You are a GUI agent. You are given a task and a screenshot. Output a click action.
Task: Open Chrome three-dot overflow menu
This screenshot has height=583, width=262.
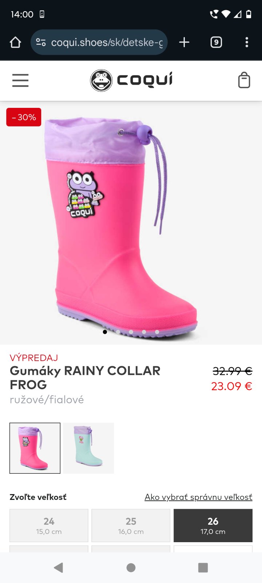click(x=247, y=42)
